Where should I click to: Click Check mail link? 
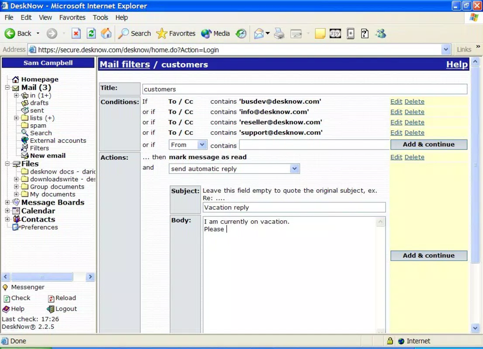(x=21, y=298)
